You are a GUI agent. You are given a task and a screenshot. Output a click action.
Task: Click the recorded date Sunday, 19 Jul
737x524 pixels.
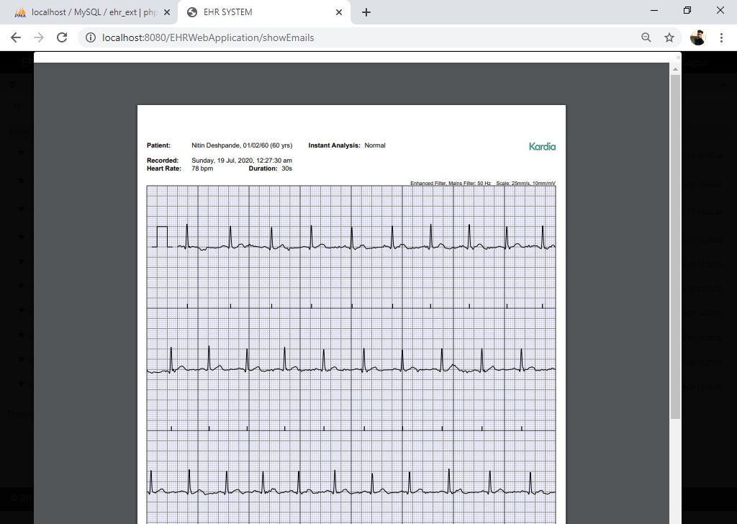[x=242, y=161]
